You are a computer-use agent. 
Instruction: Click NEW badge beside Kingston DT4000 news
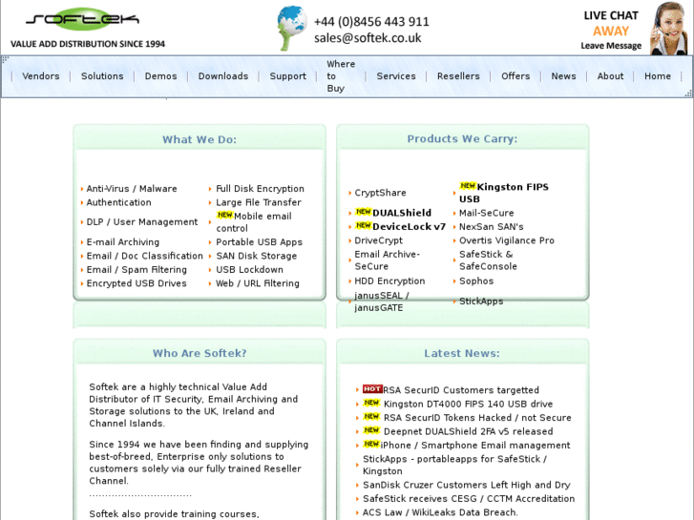[x=371, y=403]
